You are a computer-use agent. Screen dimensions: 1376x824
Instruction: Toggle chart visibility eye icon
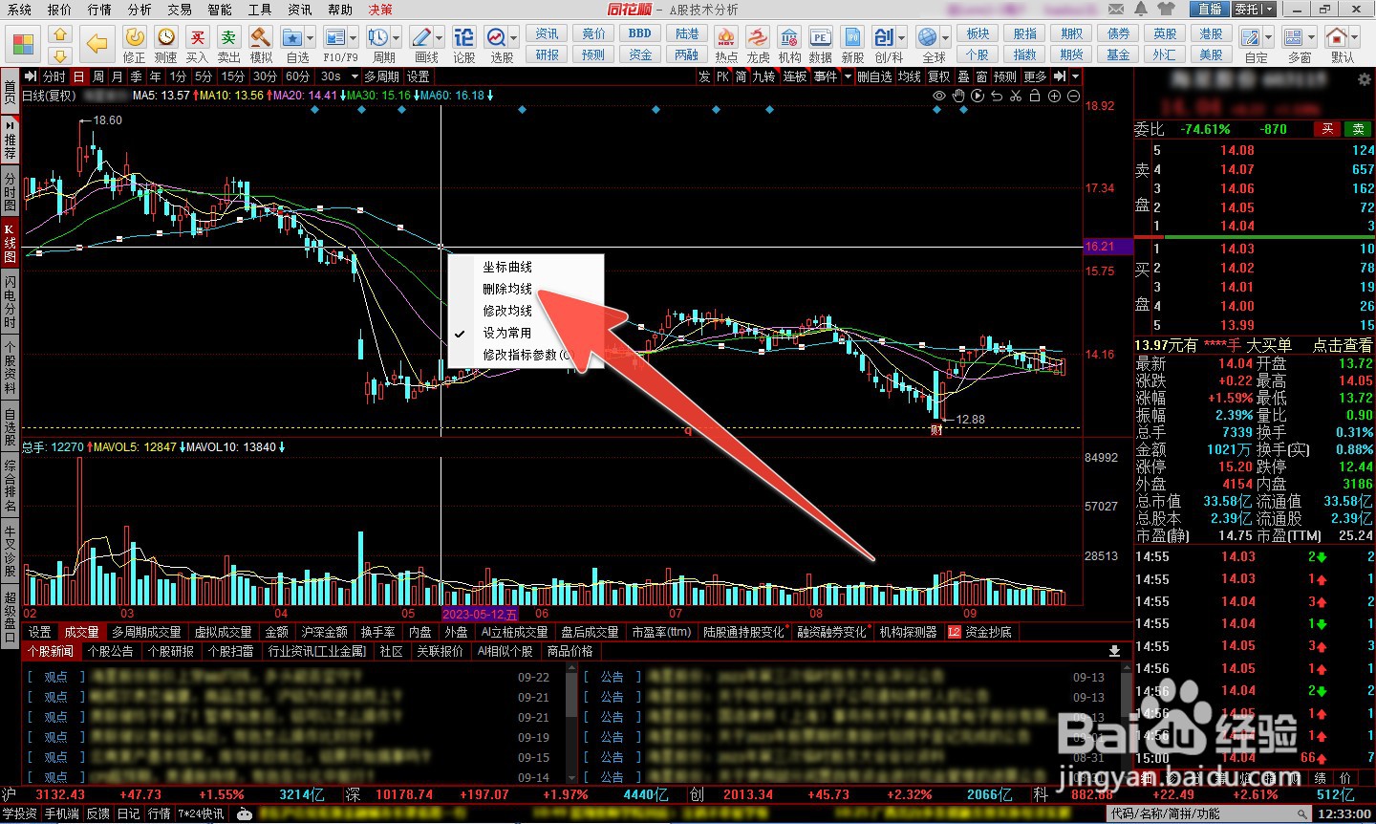(x=939, y=96)
